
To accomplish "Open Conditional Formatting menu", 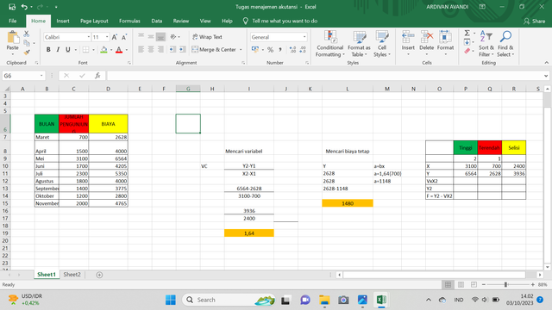I will click(x=329, y=44).
